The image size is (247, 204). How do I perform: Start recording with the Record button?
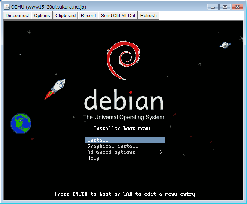(88, 16)
